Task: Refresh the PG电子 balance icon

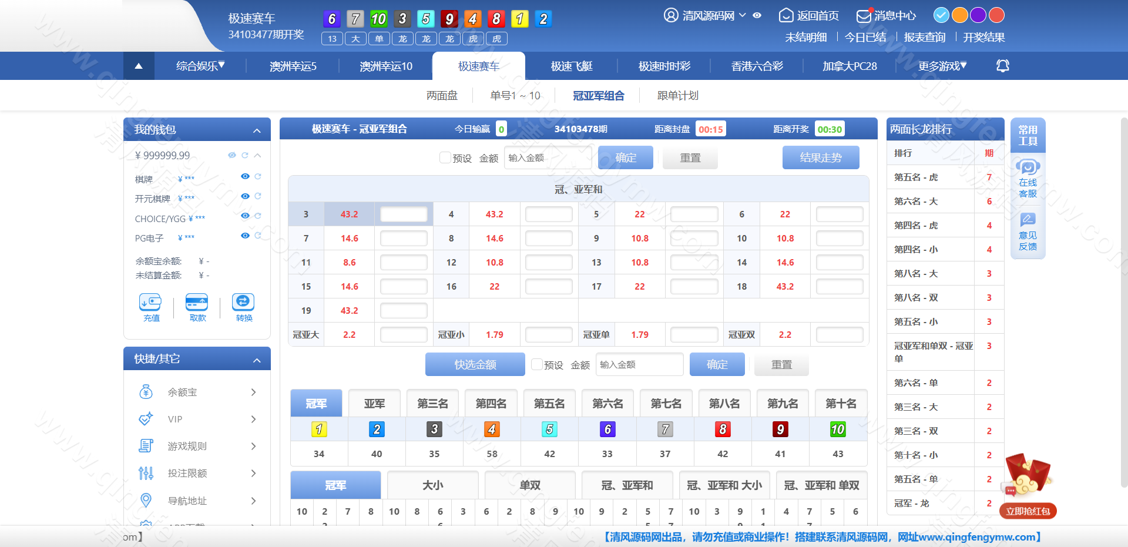Action: [x=258, y=236]
